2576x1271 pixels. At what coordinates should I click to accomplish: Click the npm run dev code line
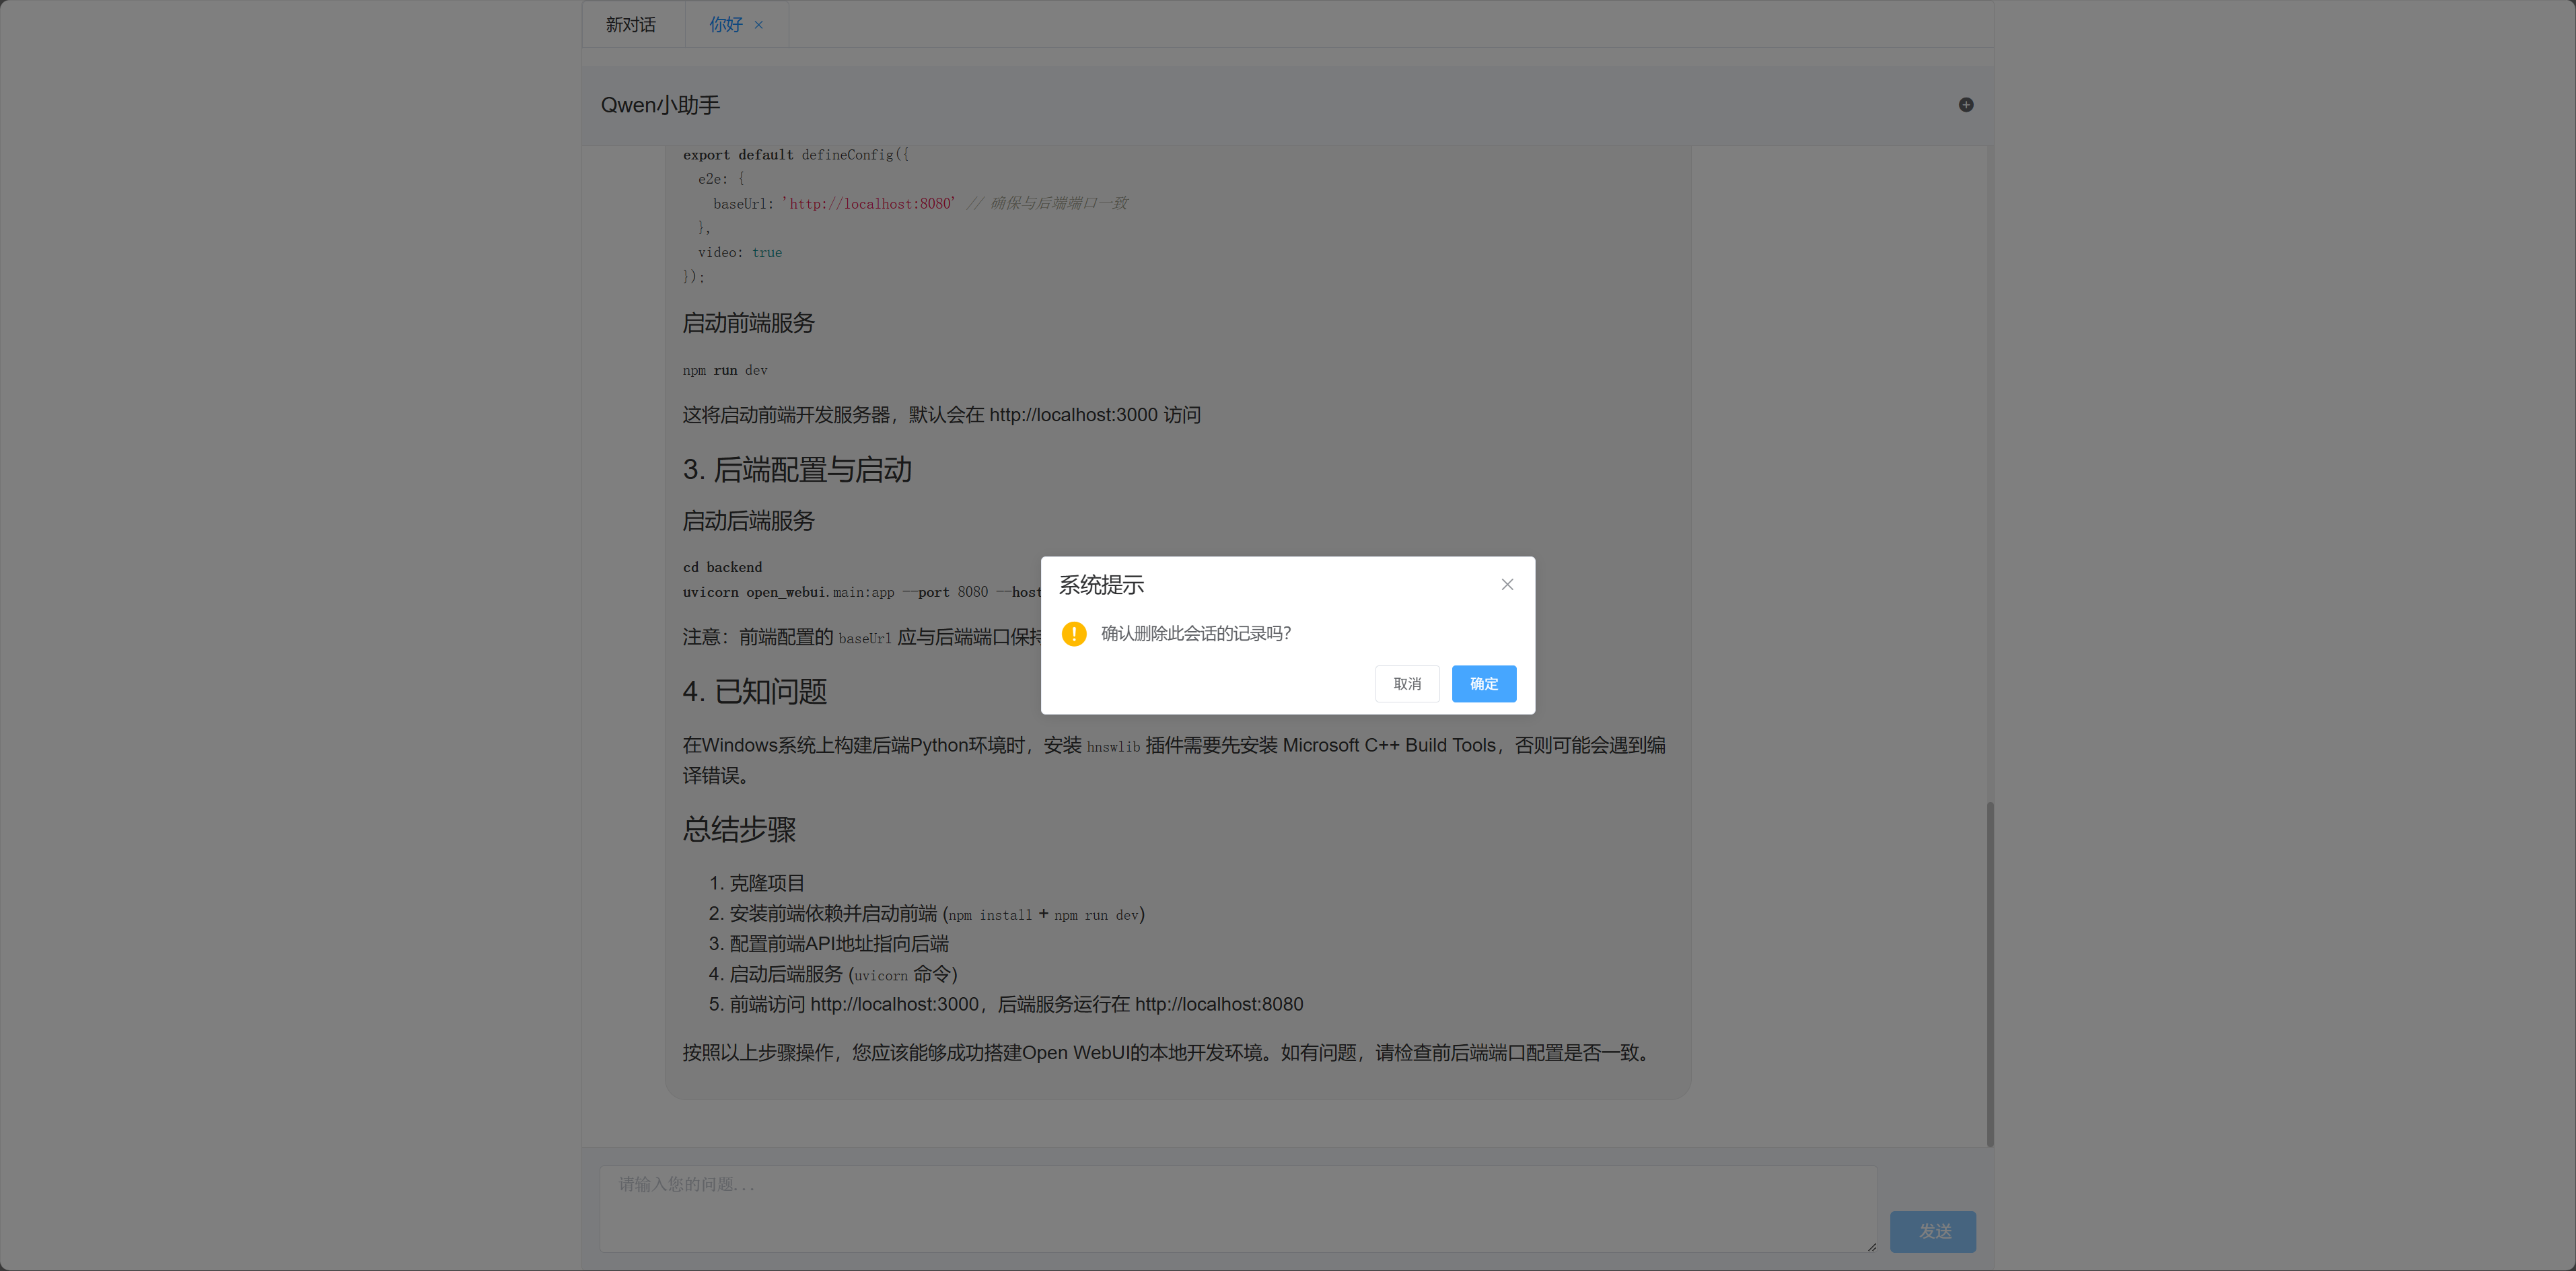tap(725, 371)
